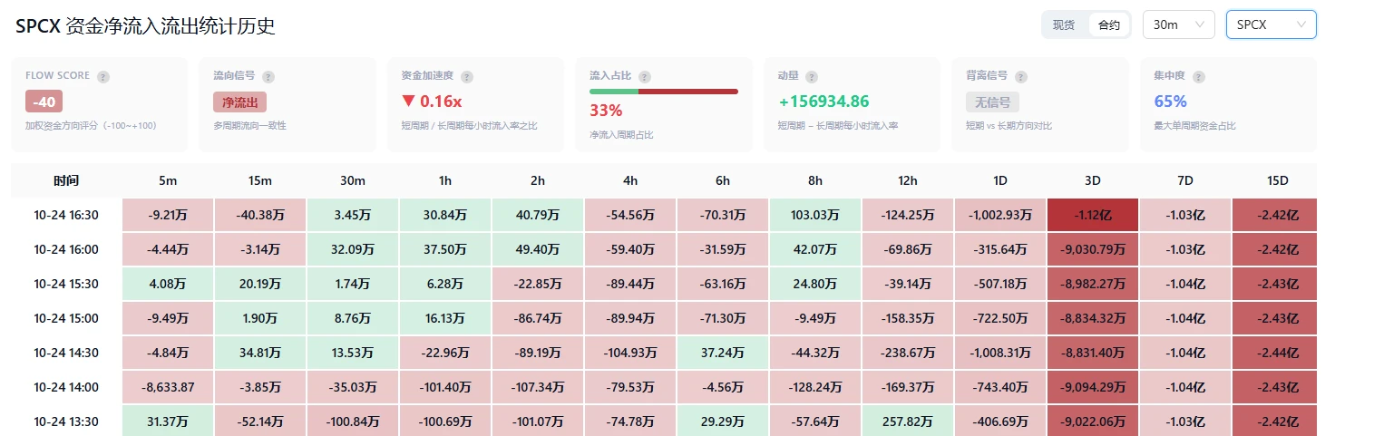This screenshot has height=436, width=1374.
Task: Click the 6h column header
Action: [x=723, y=181]
